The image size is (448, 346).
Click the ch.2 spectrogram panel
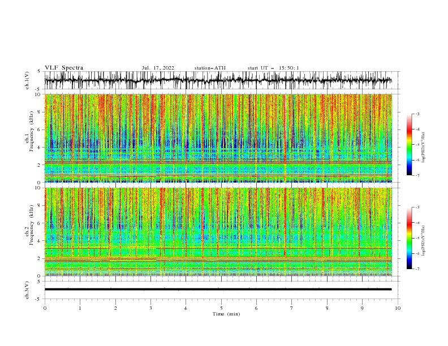[x=218, y=232]
